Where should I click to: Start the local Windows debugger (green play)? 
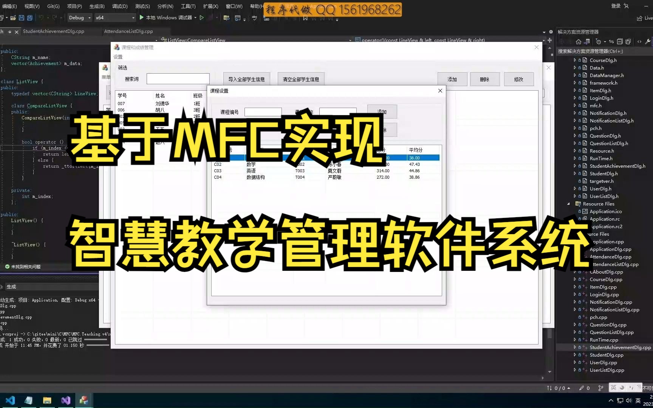pos(141,17)
